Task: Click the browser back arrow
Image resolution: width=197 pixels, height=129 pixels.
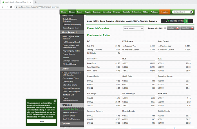Action: tap(2, 7)
